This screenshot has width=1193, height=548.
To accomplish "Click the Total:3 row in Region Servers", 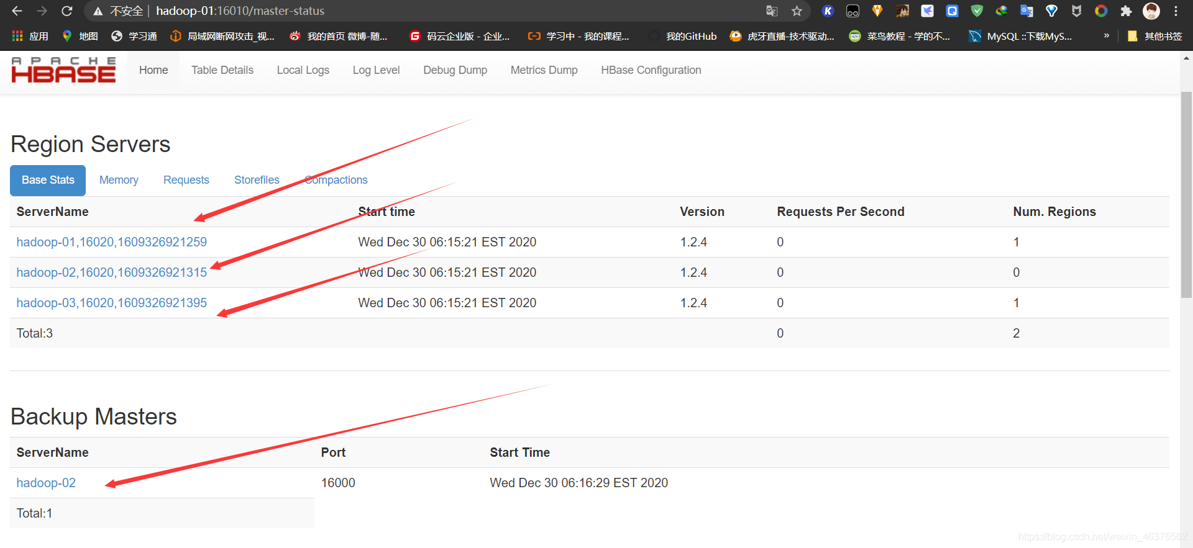I will (x=589, y=333).
